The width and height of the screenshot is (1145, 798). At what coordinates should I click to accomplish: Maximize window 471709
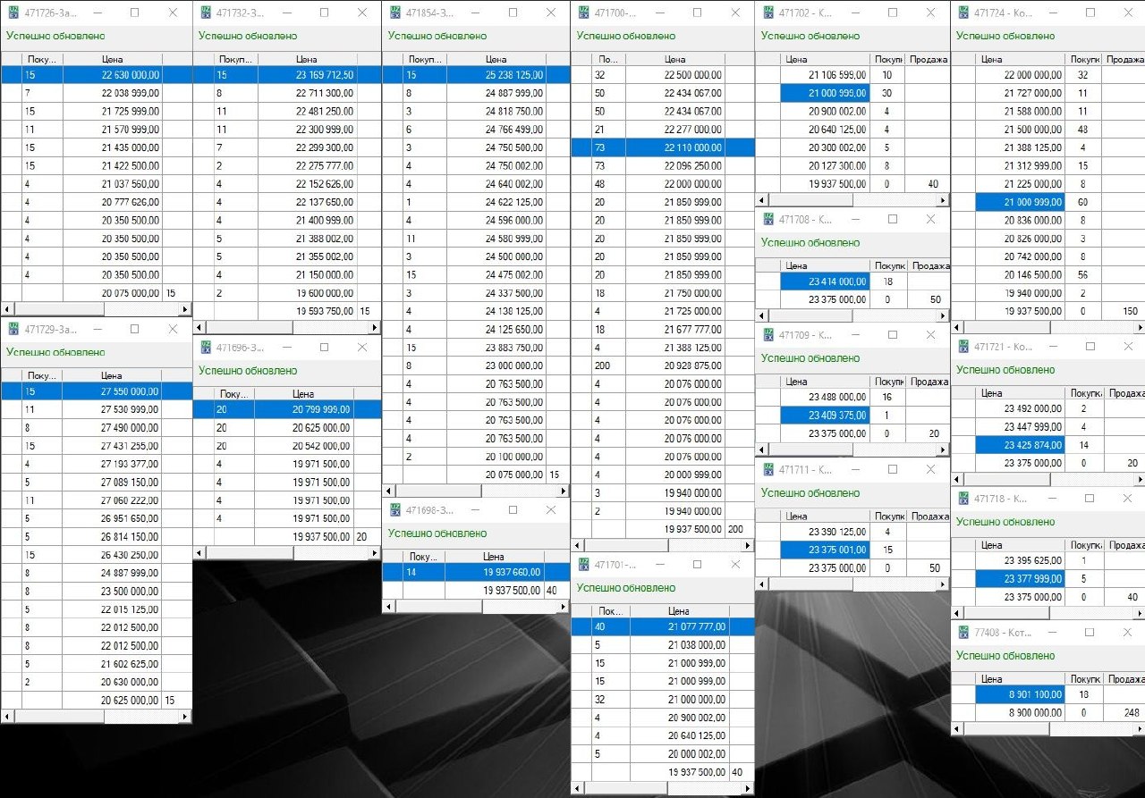pos(892,335)
